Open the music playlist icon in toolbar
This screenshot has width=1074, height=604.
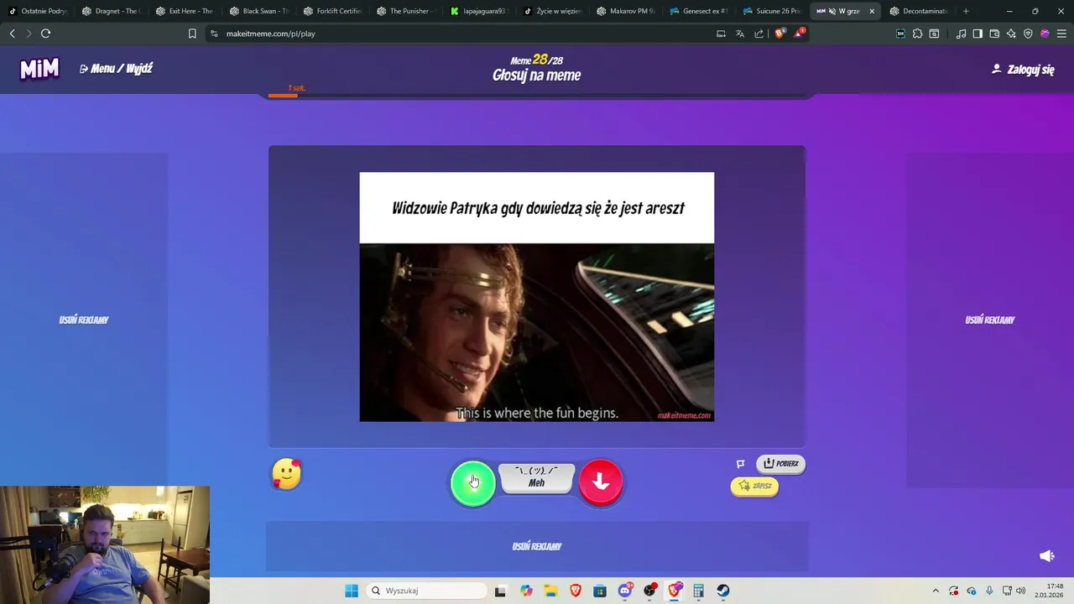(962, 34)
